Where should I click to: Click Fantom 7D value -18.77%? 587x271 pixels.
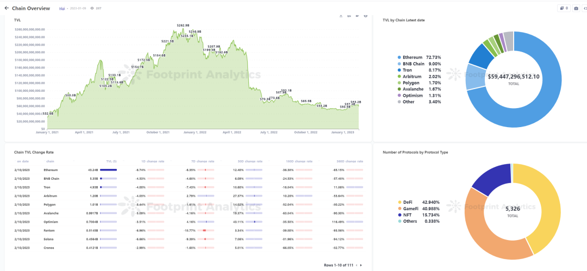pyautogui.click(x=190, y=231)
